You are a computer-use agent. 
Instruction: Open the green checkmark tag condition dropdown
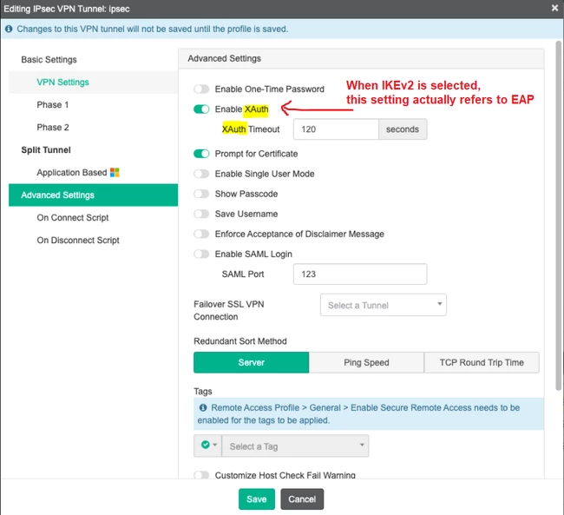pyautogui.click(x=208, y=446)
